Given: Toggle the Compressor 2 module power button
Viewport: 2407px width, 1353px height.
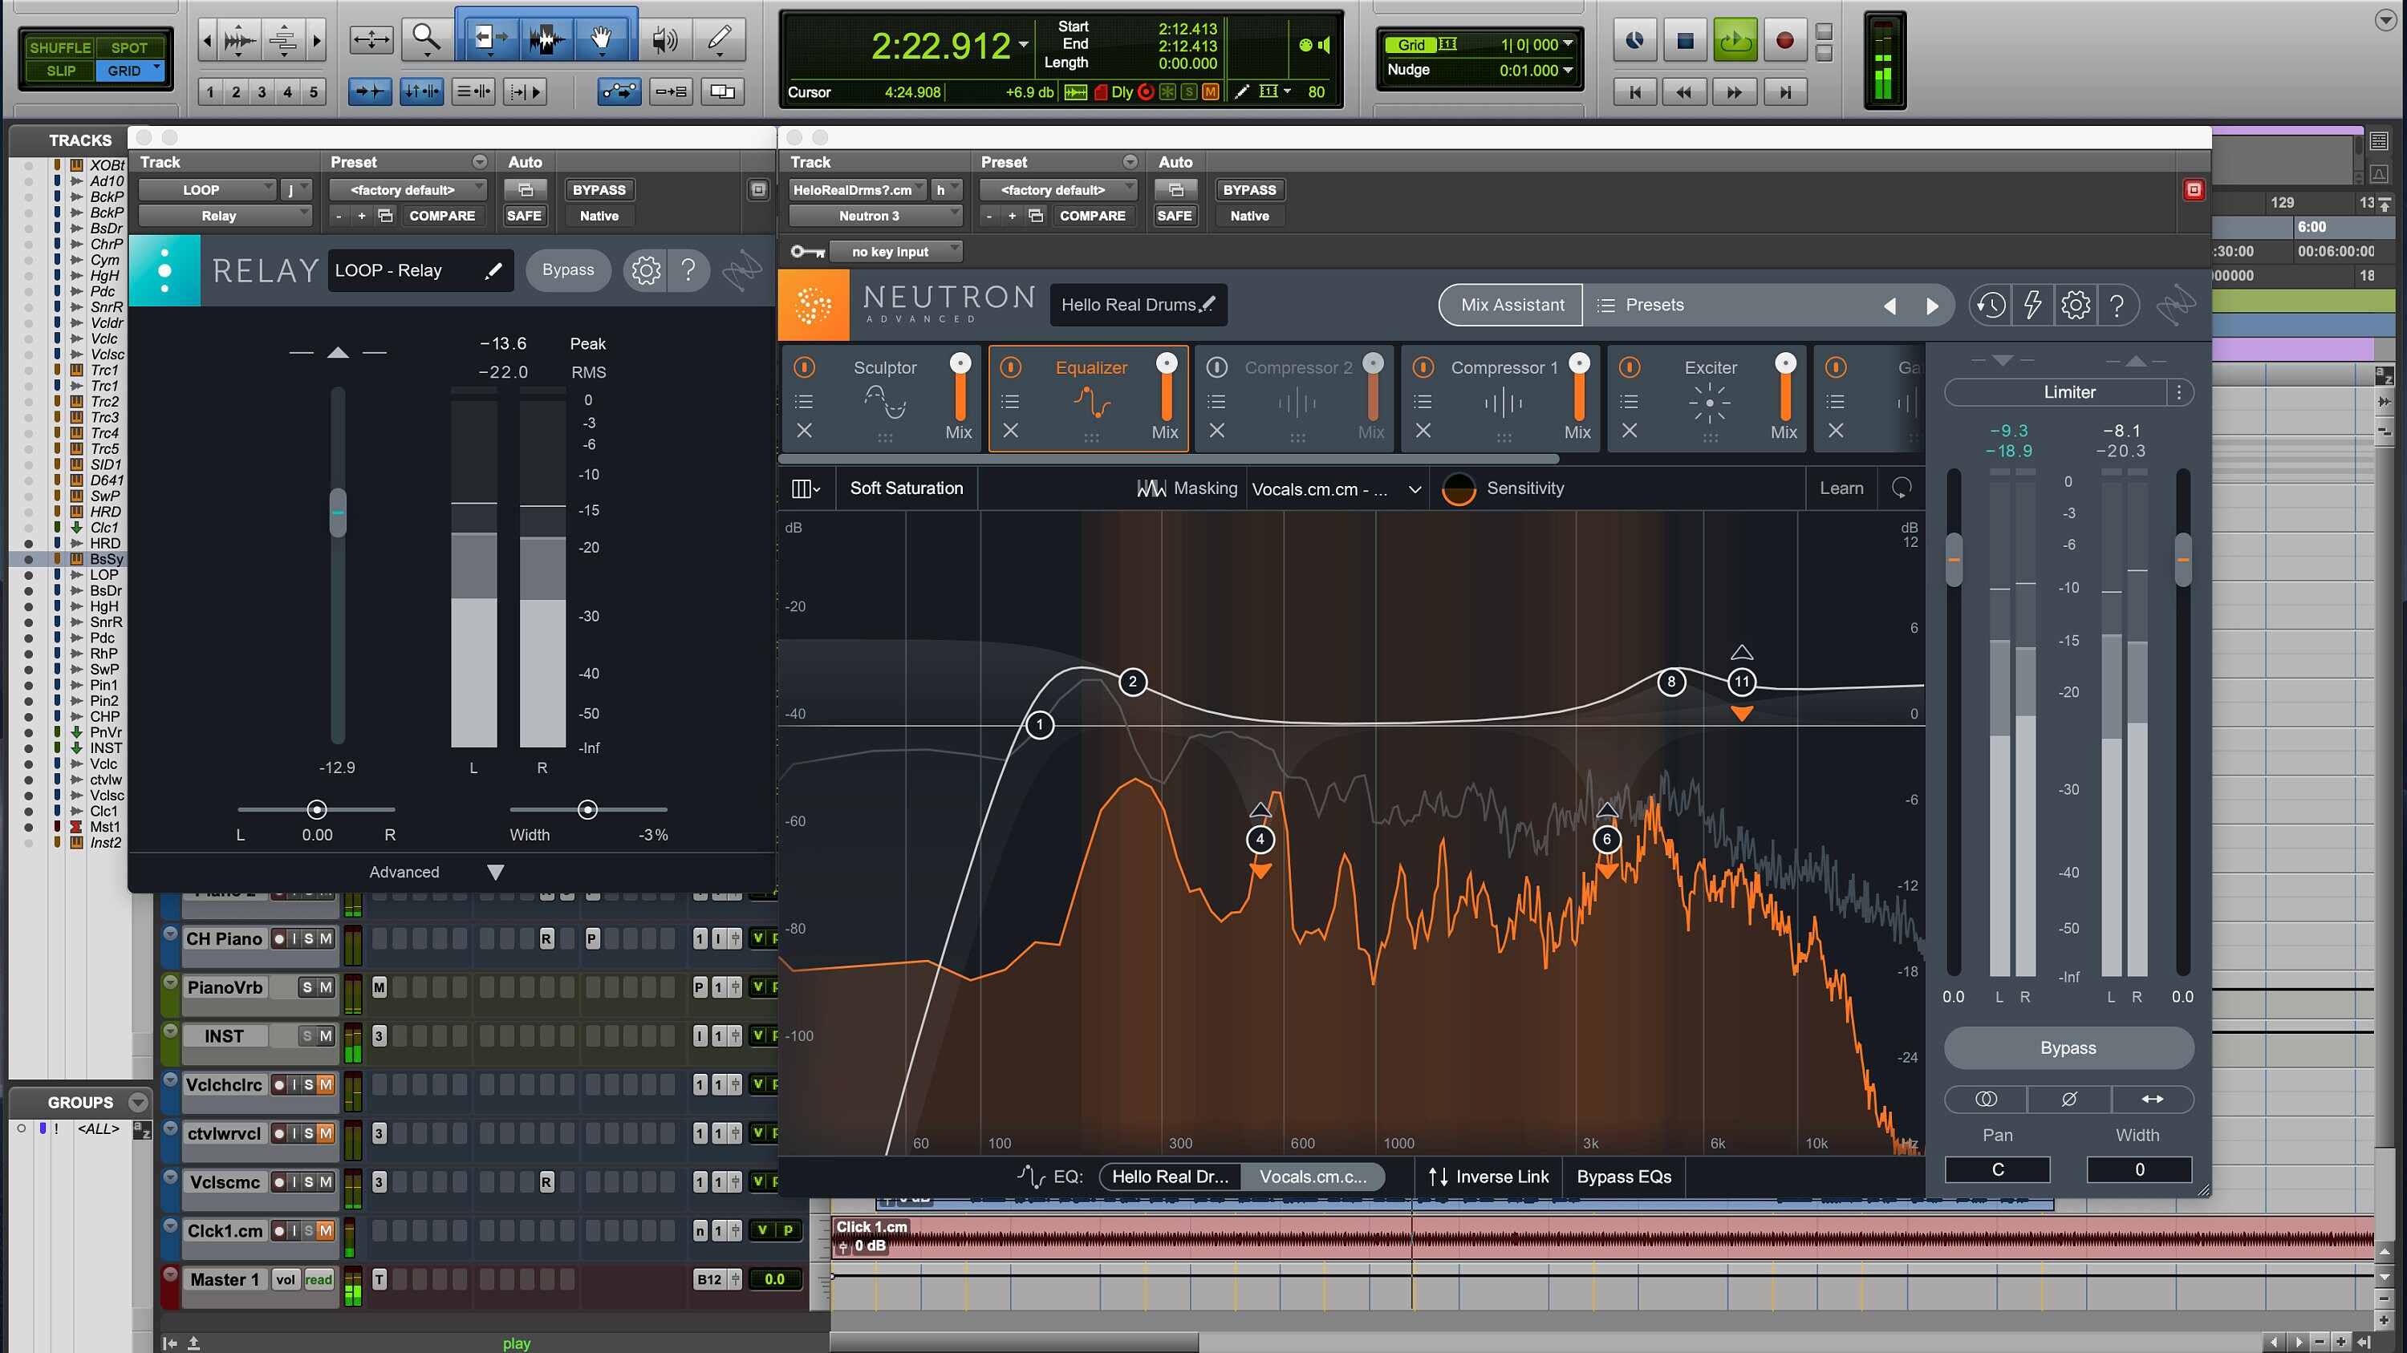Looking at the screenshot, I should pyautogui.click(x=1216, y=367).
